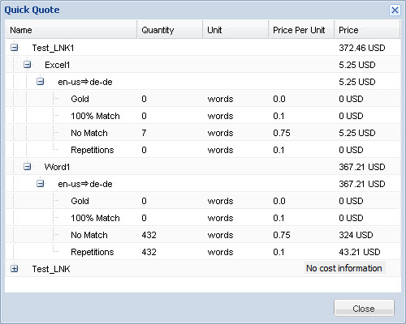Click the Price column header
This screenshot has height=324, width=406.
[367, 30]
